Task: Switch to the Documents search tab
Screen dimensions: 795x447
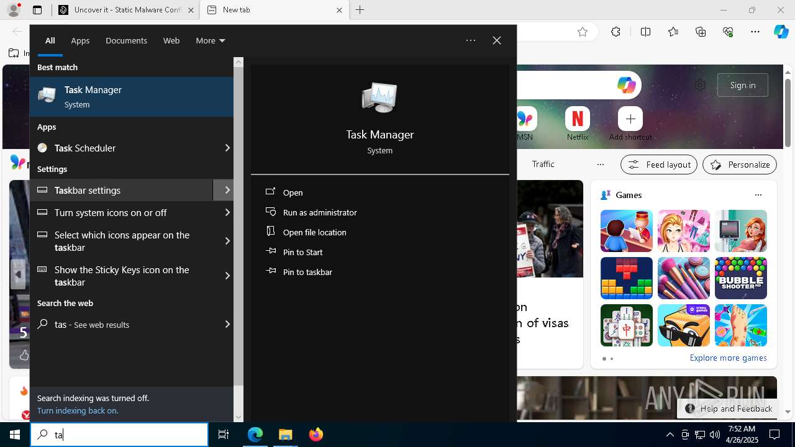Action: click(x=126, y=40)
